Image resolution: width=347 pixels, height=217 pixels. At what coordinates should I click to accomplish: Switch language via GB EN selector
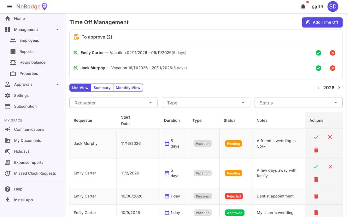pos(317,7)
